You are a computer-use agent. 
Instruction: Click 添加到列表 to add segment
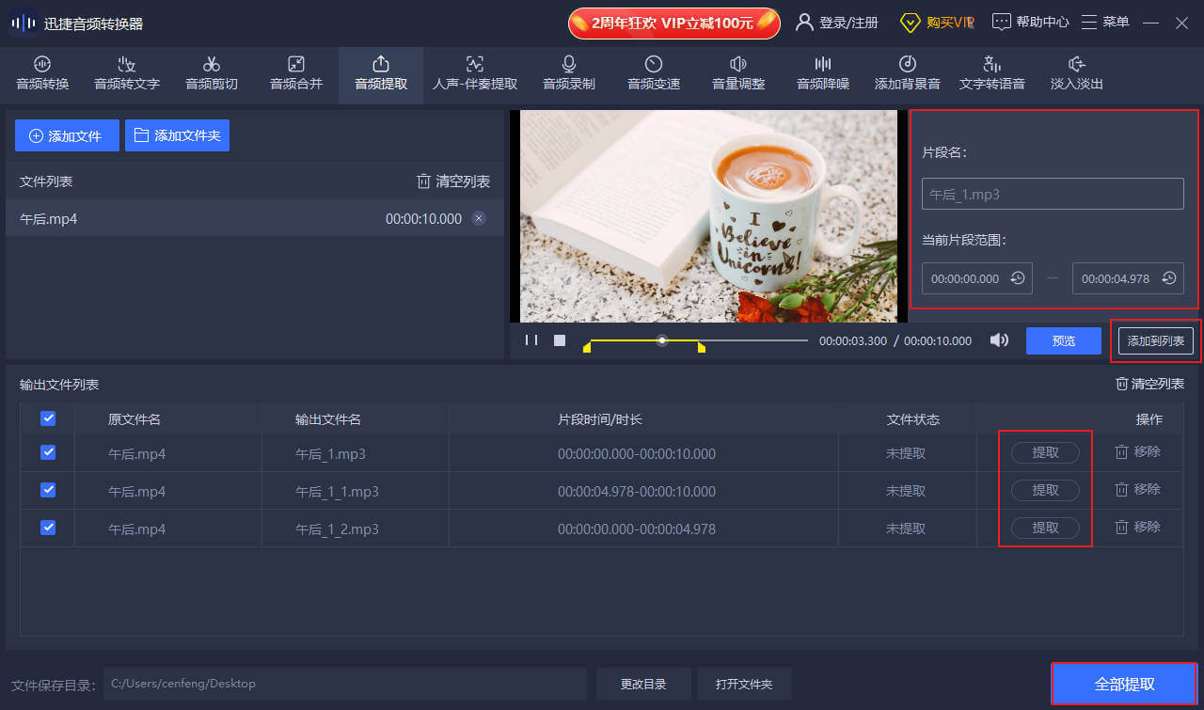[x=1155, y=340]
